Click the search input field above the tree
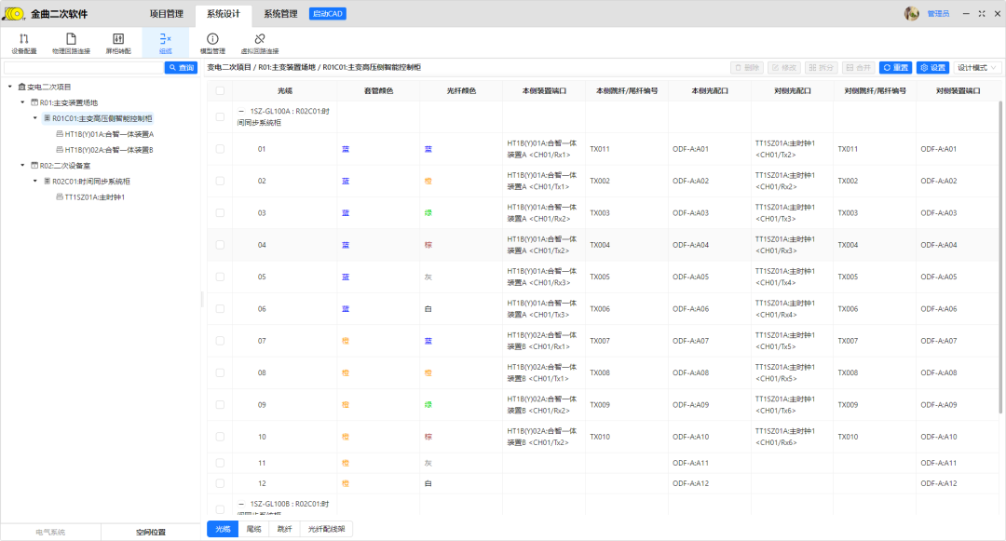 pos(83,68)
